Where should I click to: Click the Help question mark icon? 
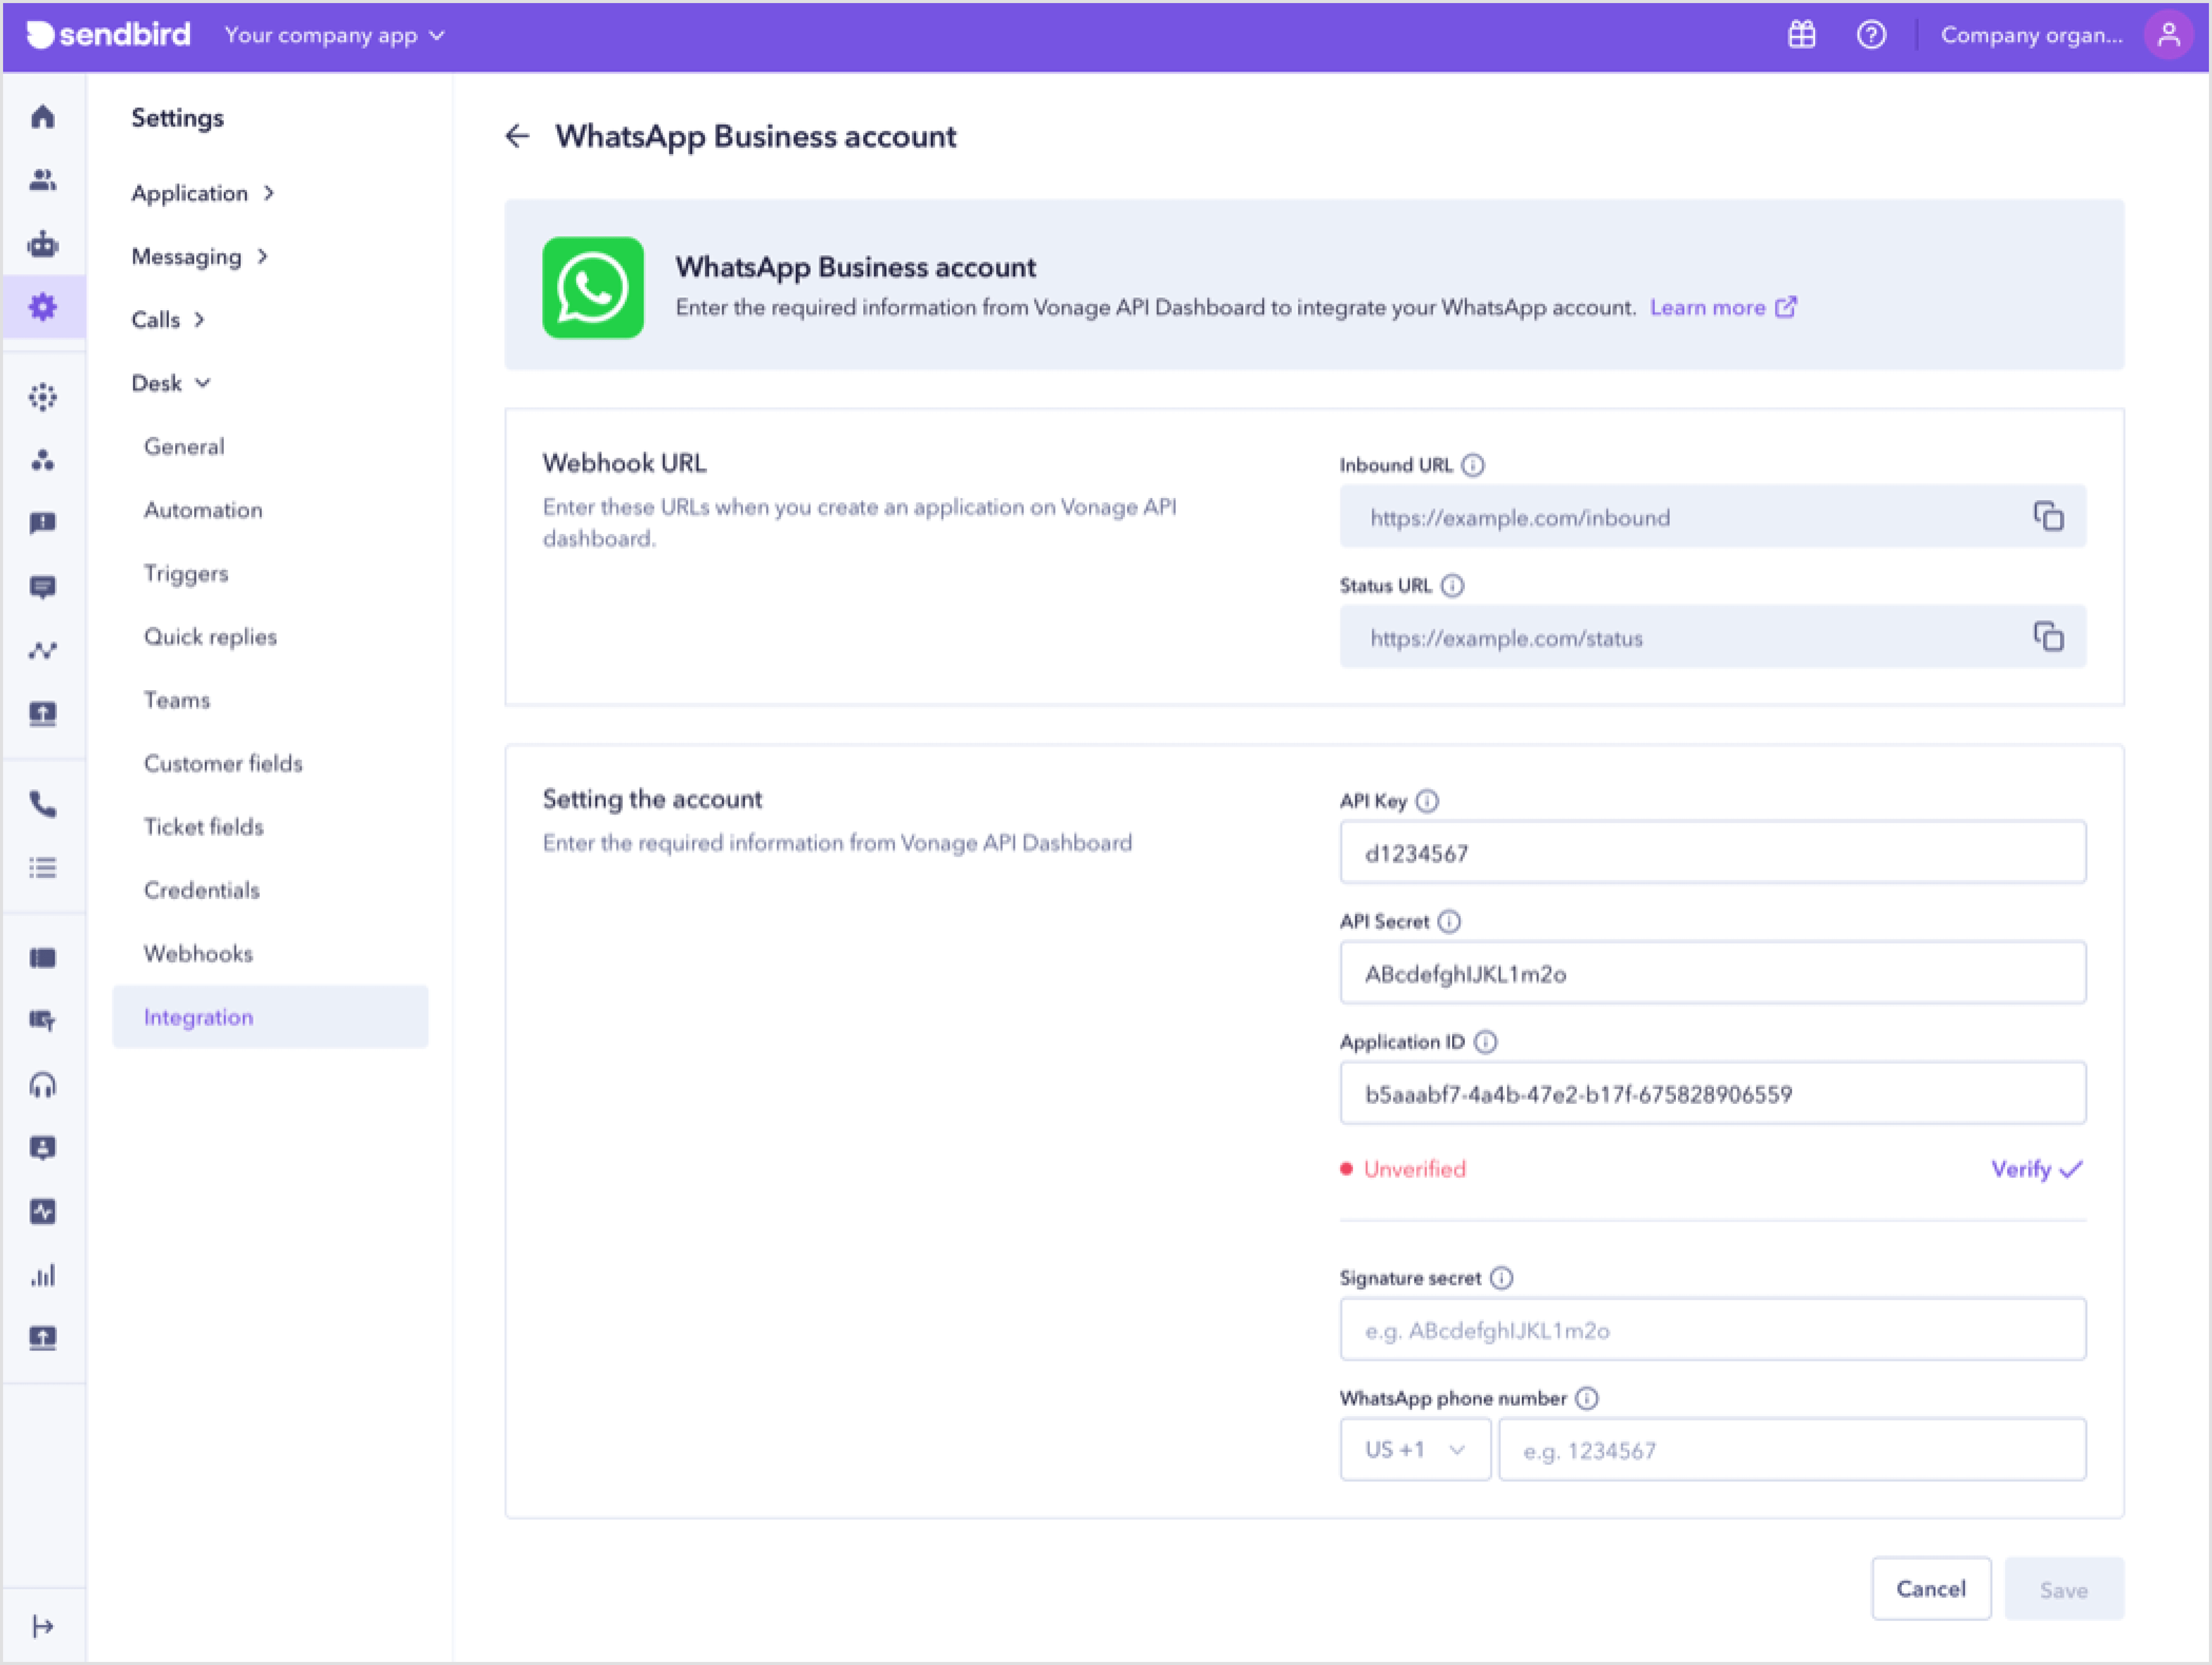tap(1871, 35)
